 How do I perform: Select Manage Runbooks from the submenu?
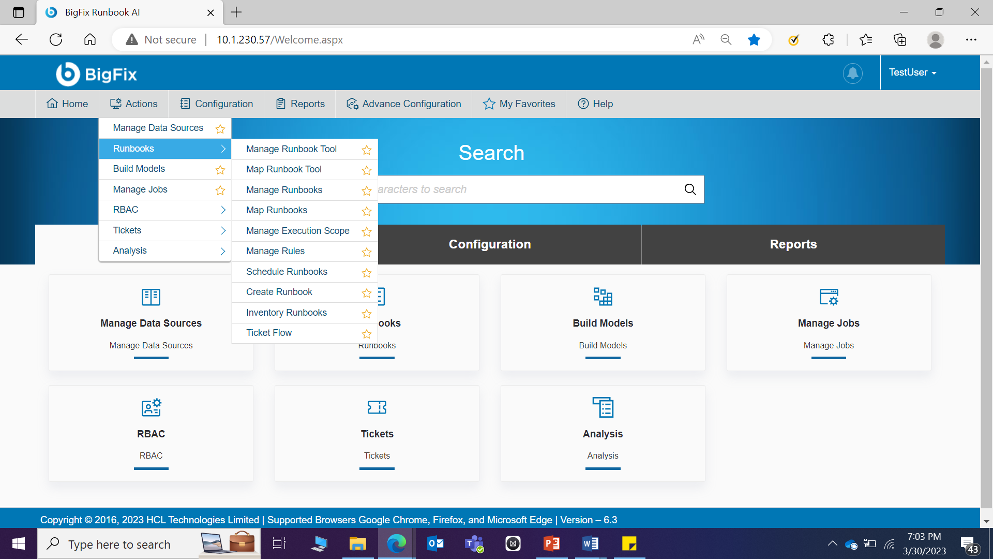[x=284, y=190]
